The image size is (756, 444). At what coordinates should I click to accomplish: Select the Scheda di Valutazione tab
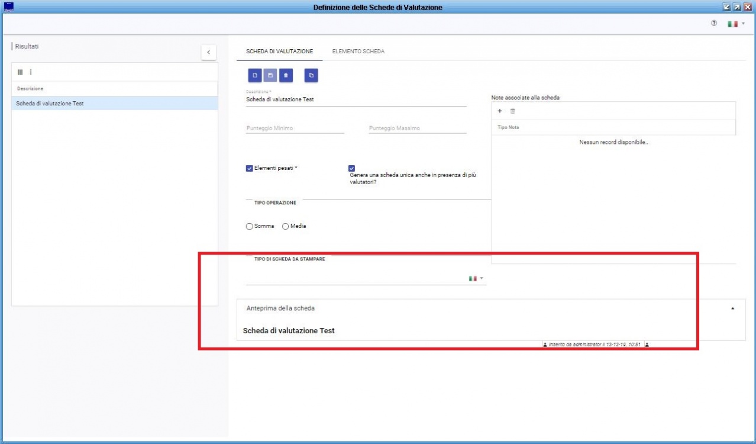279,52
